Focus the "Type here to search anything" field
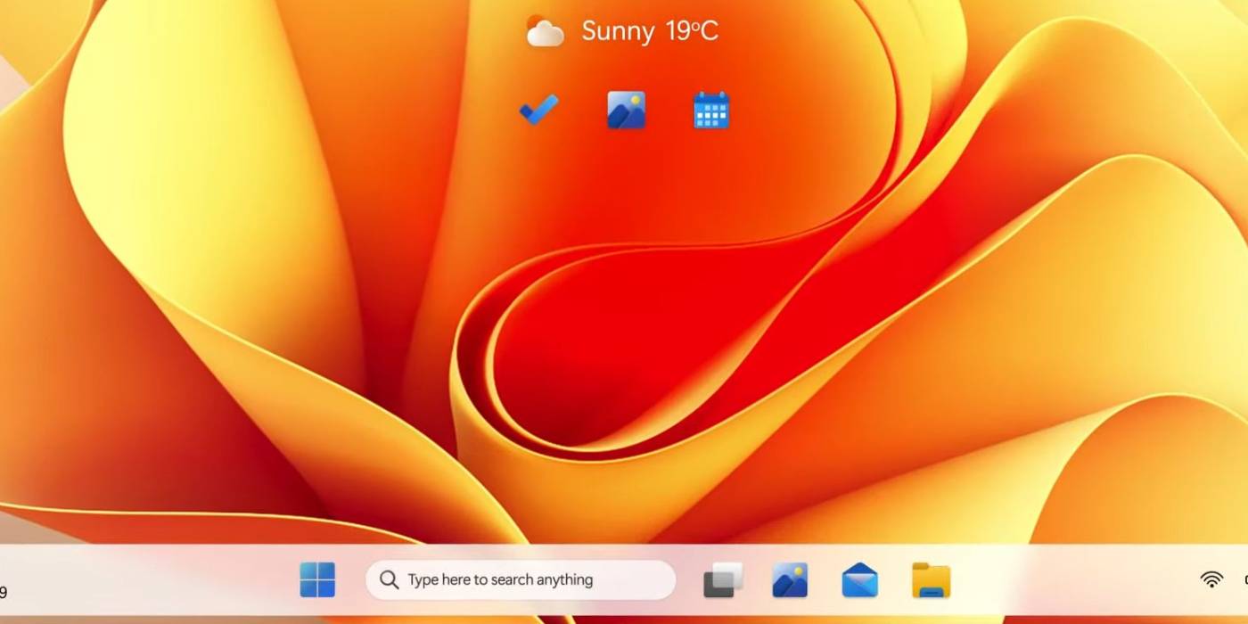Viewport: 1248px width, 624px height. coord(526,580)
